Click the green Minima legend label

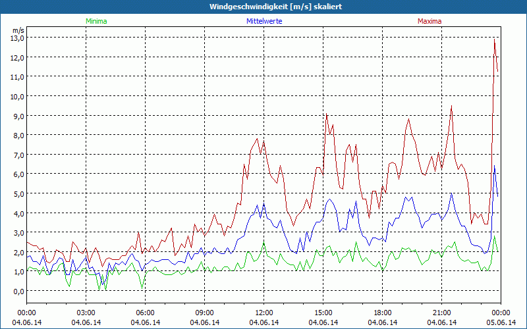pyautogui.click(x=96, y=21)
